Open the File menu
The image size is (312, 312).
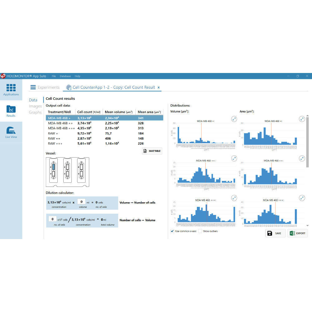point(54,76)
